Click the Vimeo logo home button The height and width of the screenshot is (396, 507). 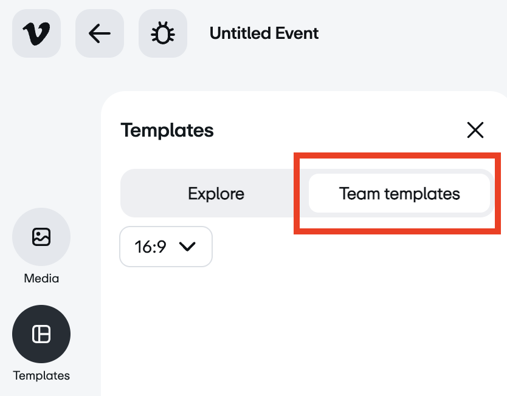coord(36,34)
